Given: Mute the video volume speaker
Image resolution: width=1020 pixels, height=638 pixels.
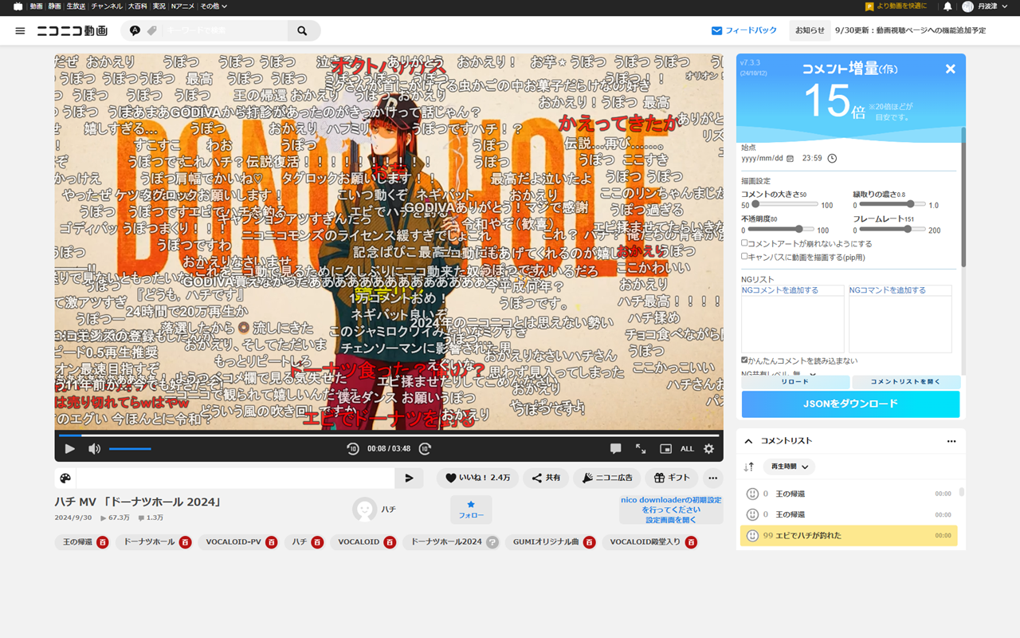Looking at the screenshot, I should point(94,449).
